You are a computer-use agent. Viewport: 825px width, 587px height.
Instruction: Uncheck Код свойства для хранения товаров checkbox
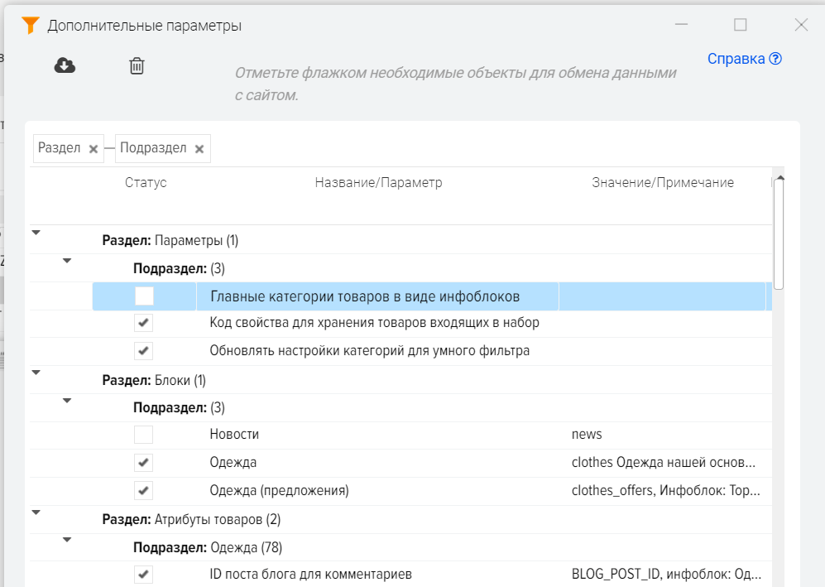point(144,323)
